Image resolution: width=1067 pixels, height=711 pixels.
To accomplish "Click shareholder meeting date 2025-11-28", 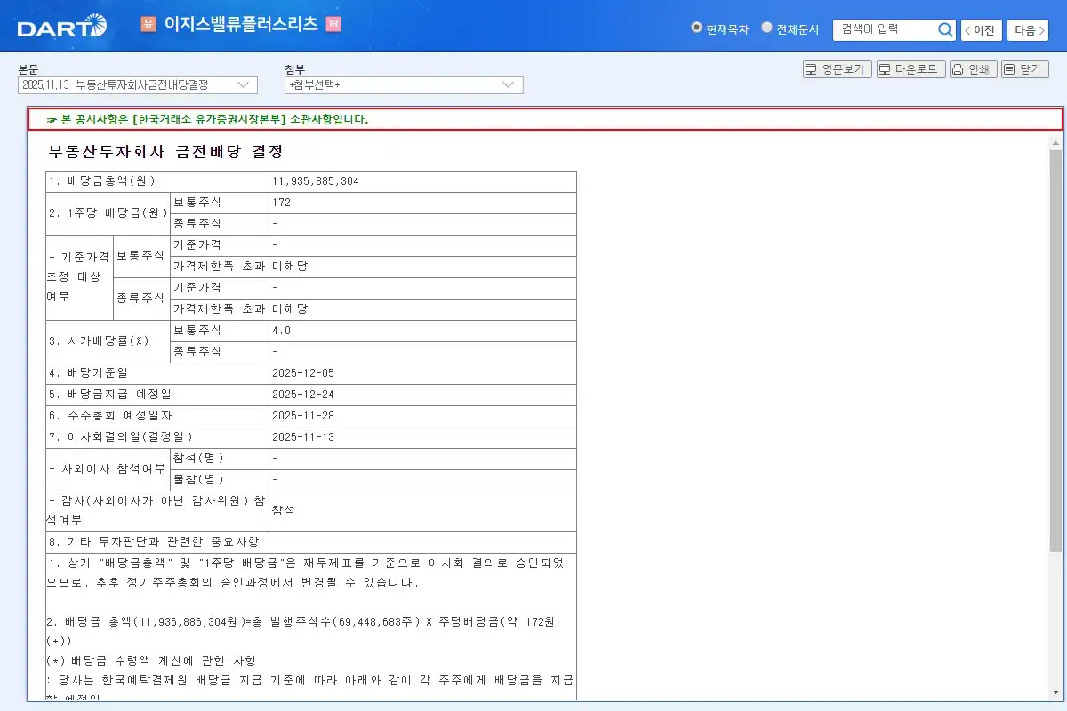I will coord(303,416).
